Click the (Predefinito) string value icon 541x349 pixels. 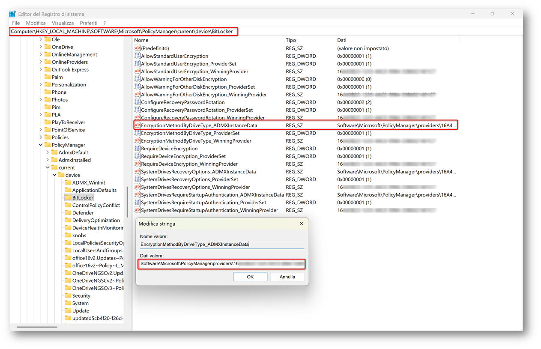point(137,48)
